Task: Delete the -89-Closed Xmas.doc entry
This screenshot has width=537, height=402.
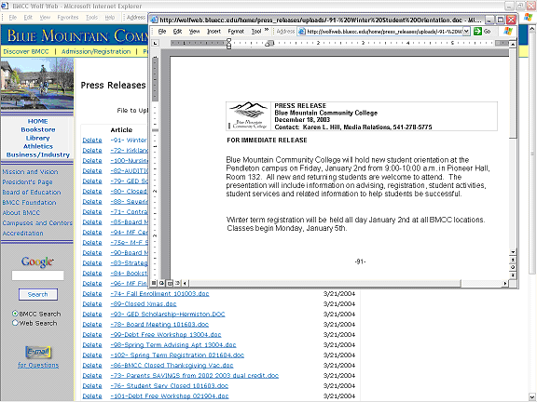Action: [x=92, y=304]
